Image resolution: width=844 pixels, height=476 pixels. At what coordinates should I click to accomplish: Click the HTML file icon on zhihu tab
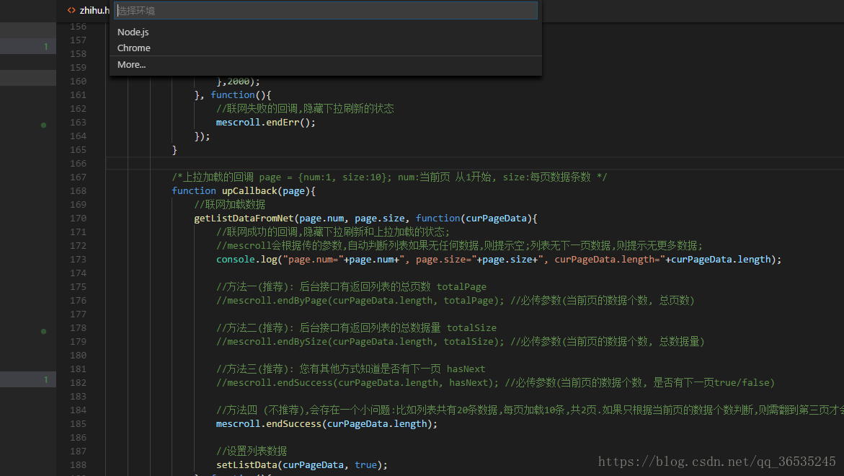(71, 10)
